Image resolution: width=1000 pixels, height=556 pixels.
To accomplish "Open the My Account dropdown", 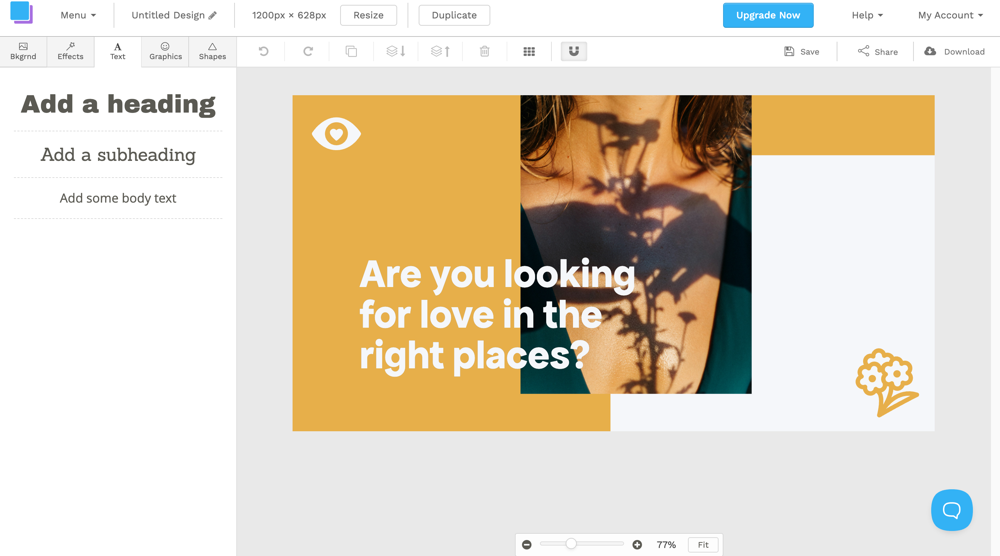I will point(950,15).
